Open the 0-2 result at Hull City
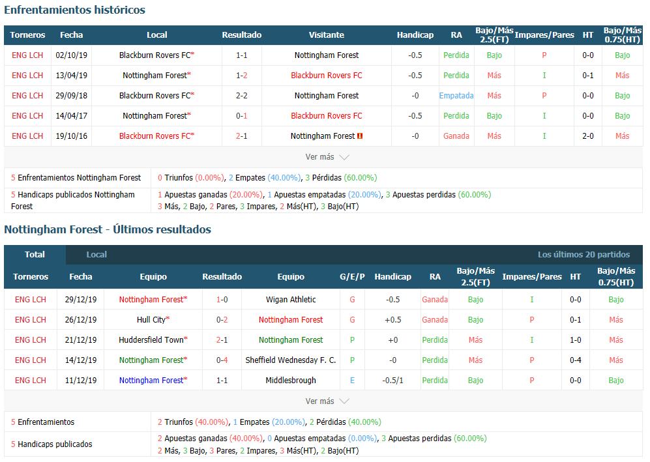 [222, 320]
